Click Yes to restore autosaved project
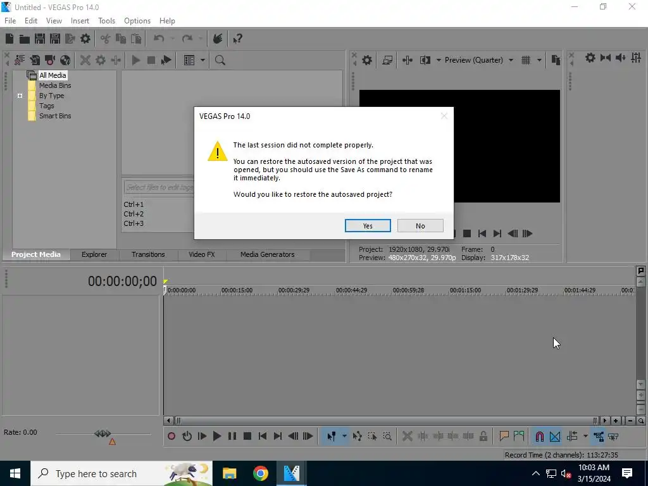 (x=368, y=226)
